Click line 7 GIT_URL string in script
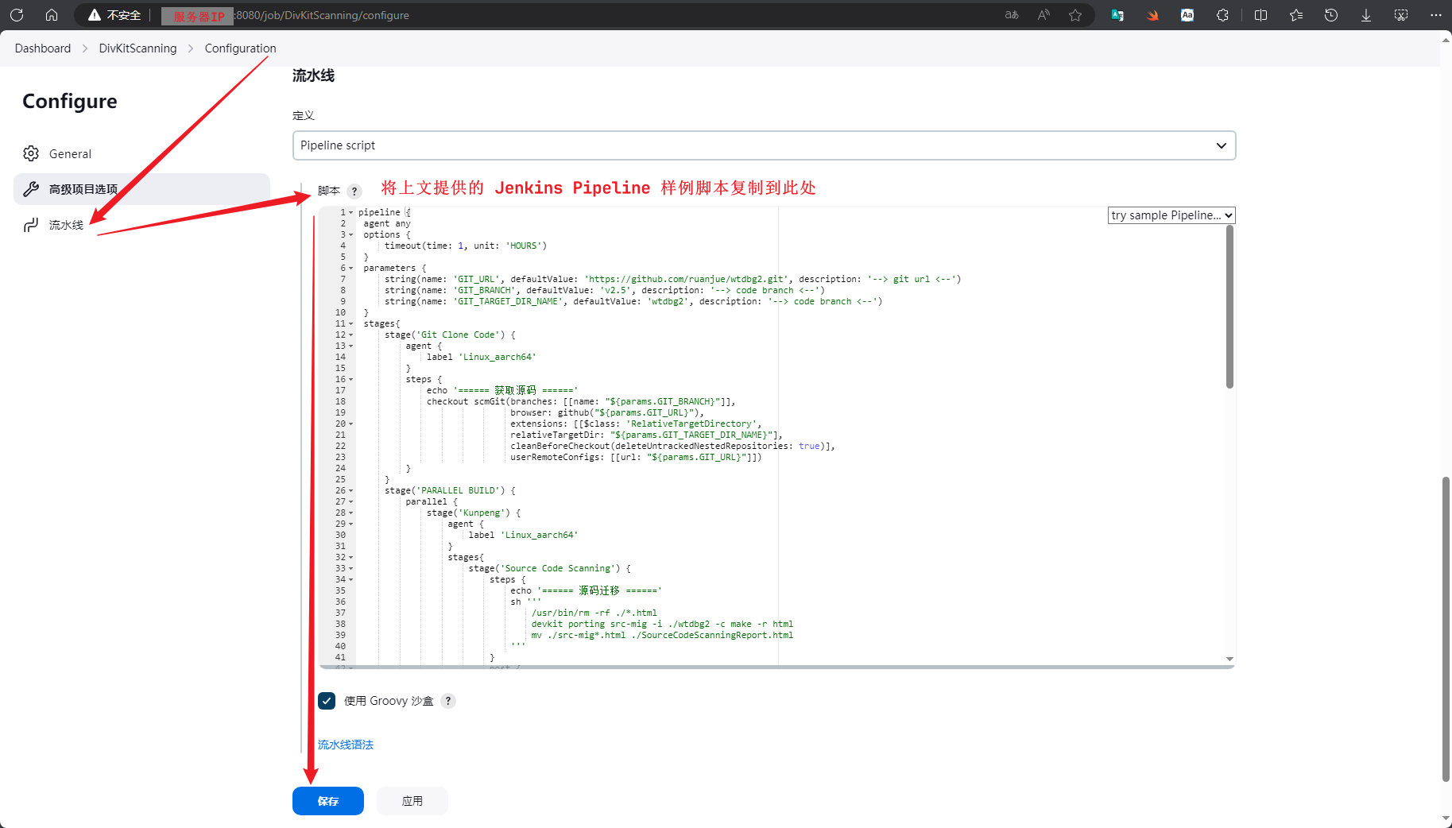Image resolution: width=1452 pixels, height=828 pixels. tap(672, 280)
